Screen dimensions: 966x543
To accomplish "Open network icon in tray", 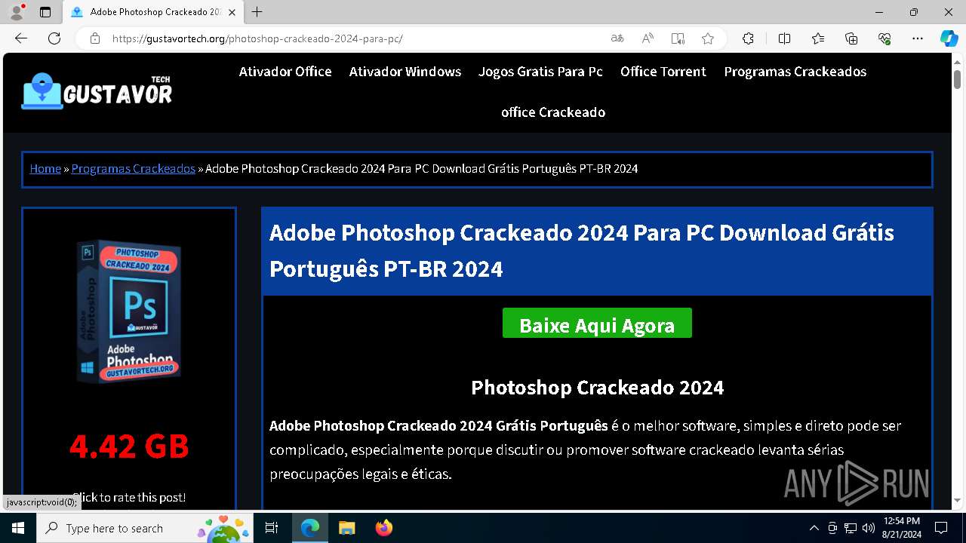I will click(x=851, y=528).
